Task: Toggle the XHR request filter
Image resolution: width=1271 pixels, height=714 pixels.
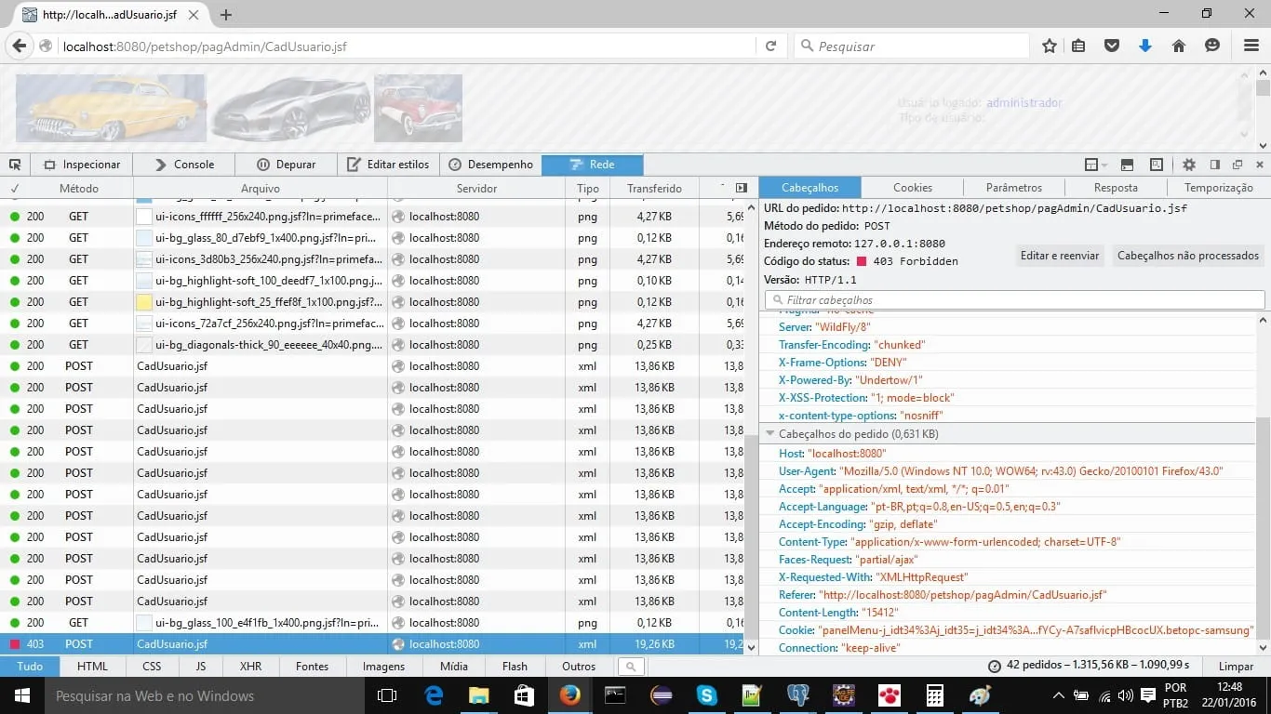Action: click(250, 667)
